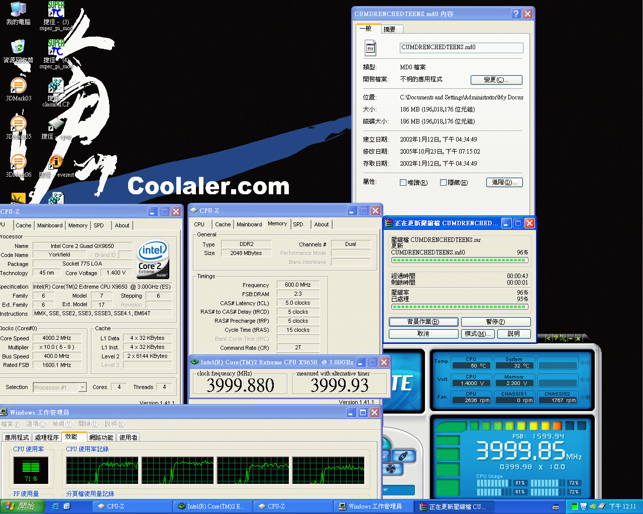Screen dimensions: 643x514
Task: Click the back arrow icon in the monitoring utility
Action: [548, 338]
